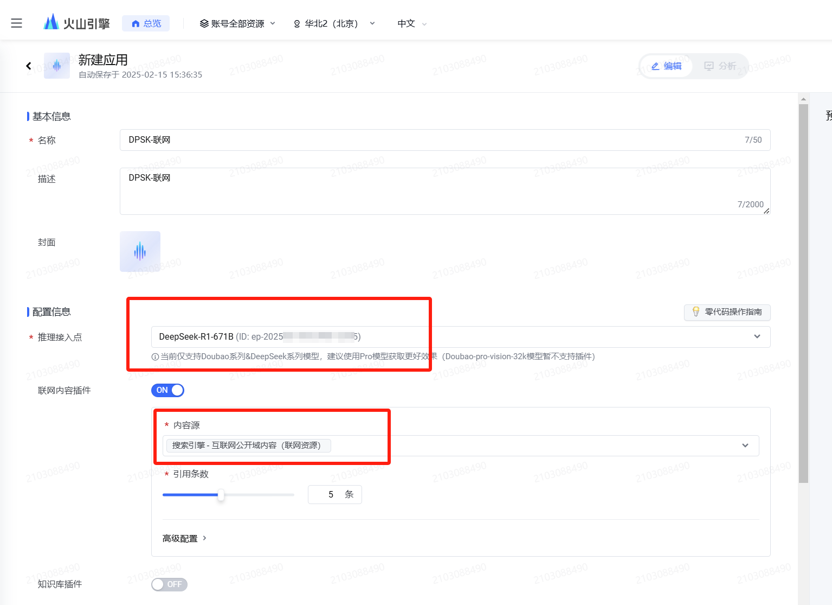The height and width of the screenshot is (605, 832).
Task: Click the 描述 text area
Action: tap(445, 191)
